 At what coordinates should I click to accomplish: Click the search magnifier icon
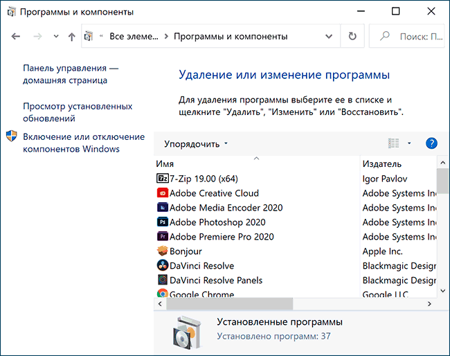pos(384,36)
